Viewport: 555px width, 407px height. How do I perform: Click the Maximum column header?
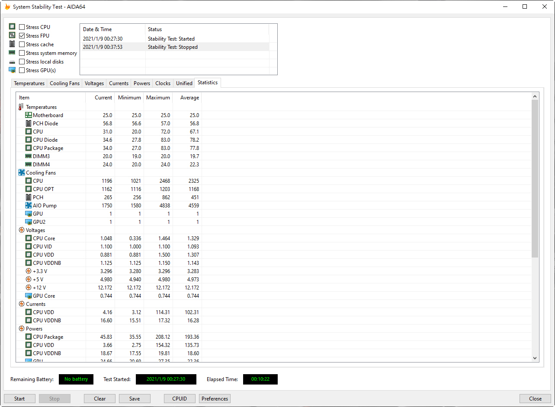point(158,98)
